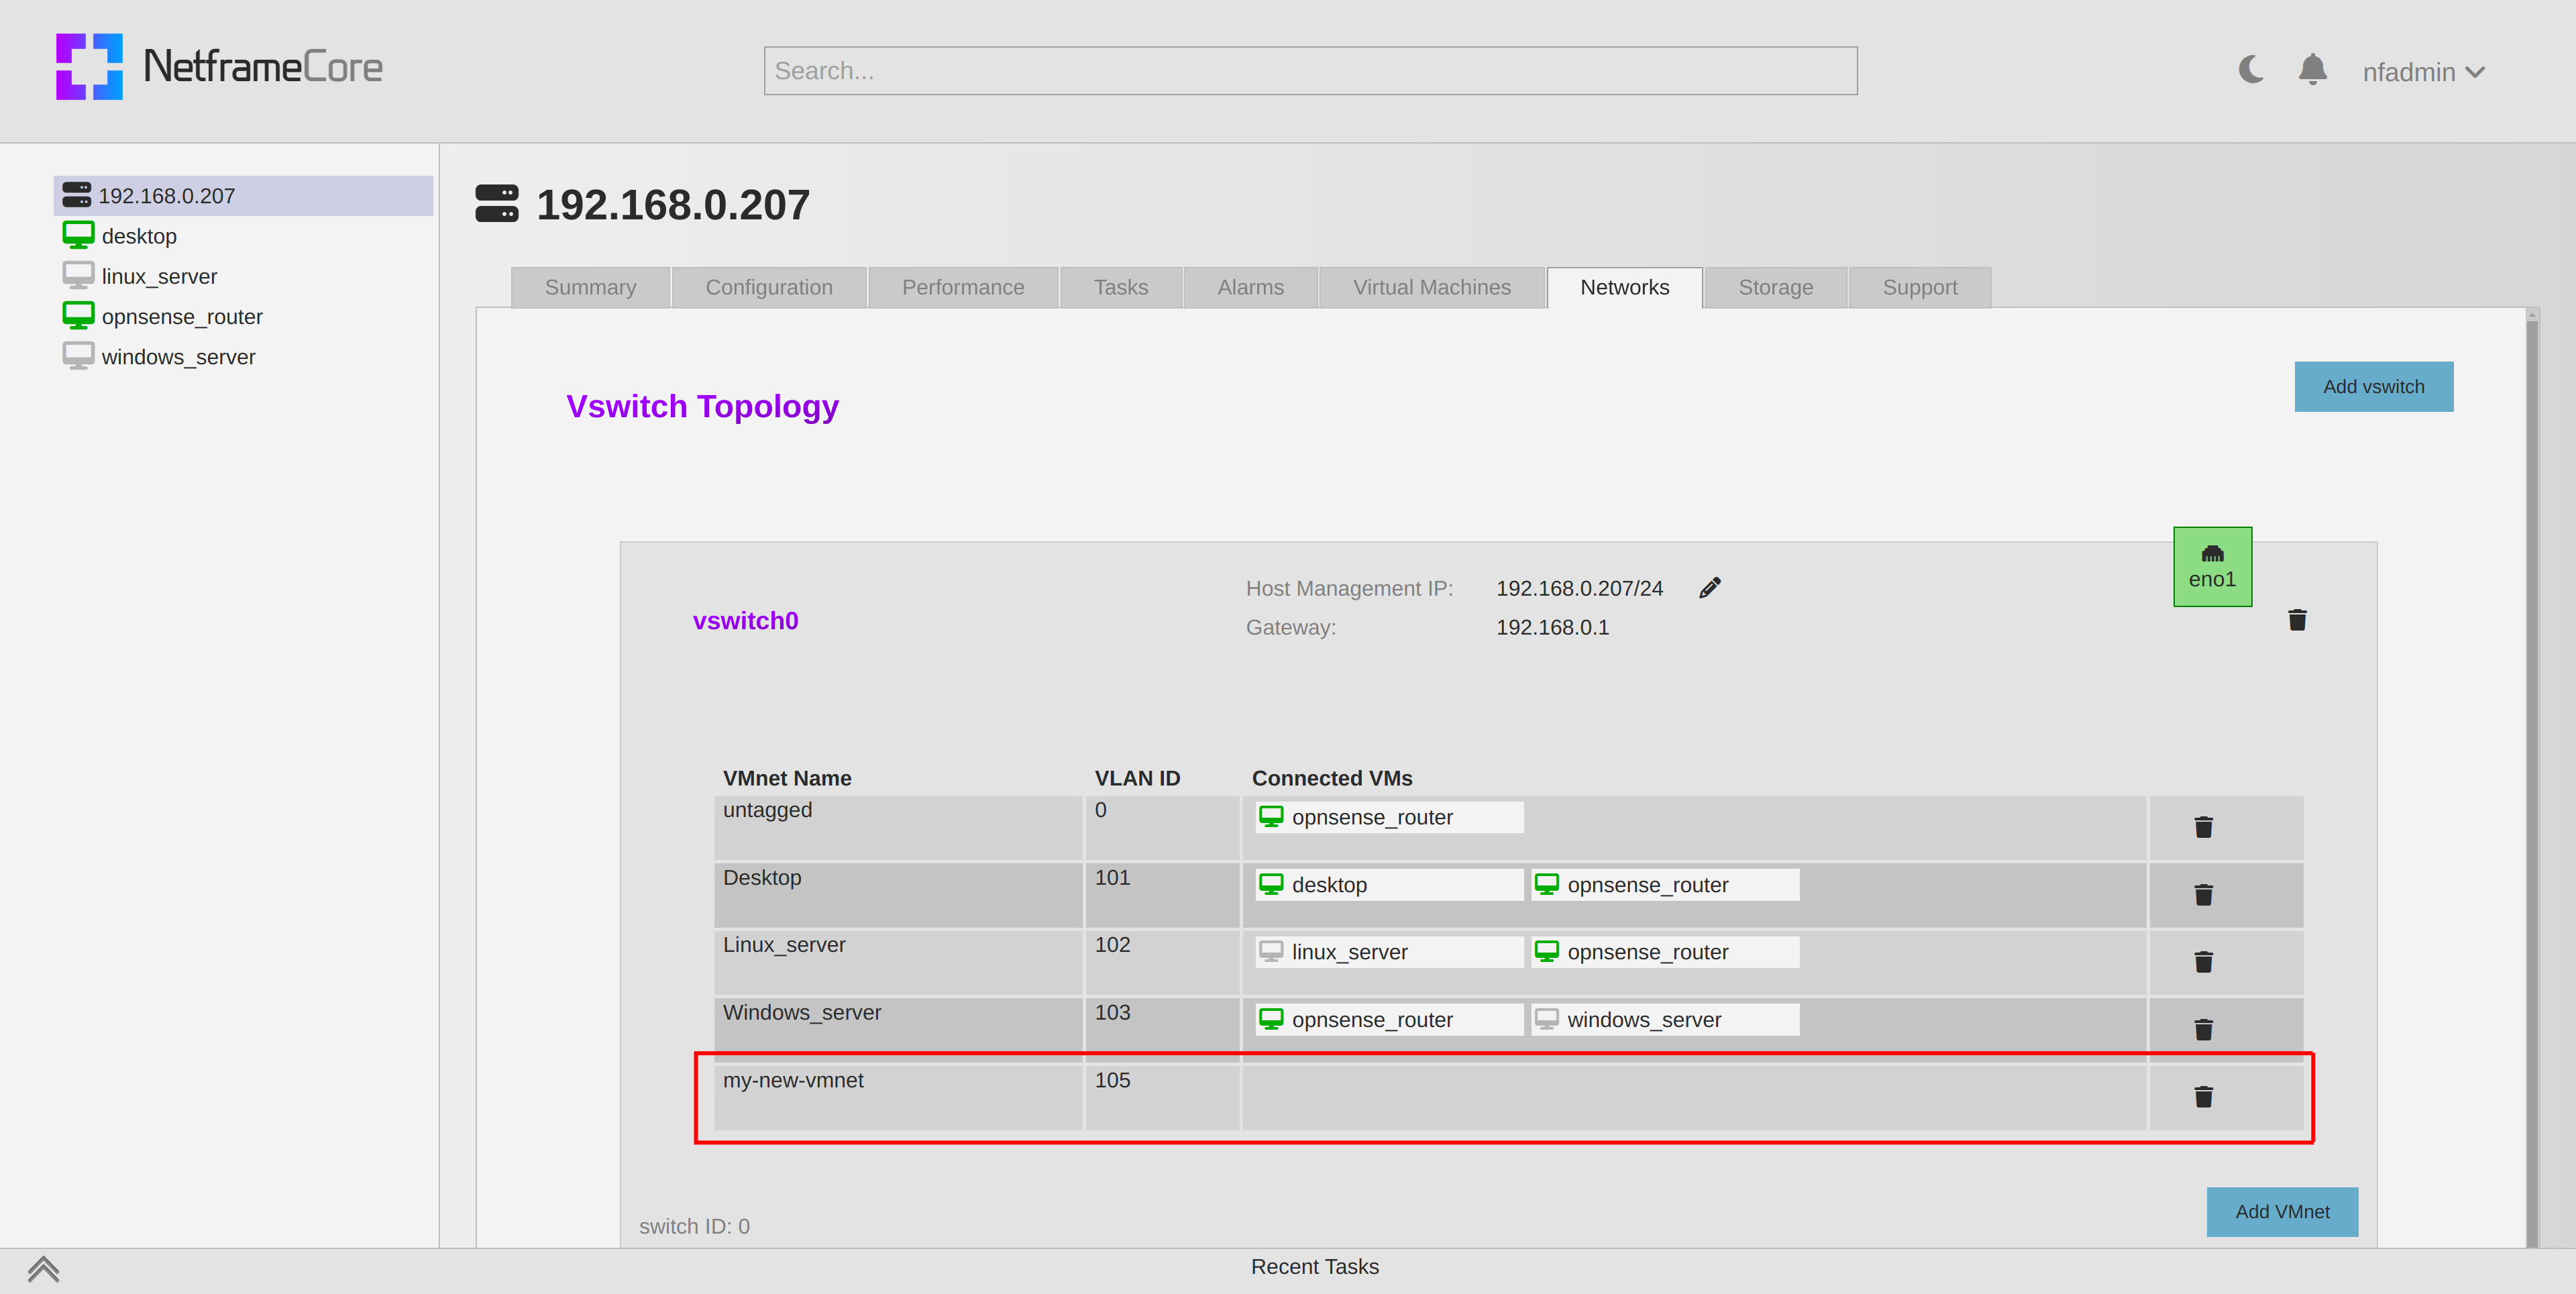Open the Support tab
The image size is (2576, 1294).
[1919, 287]
